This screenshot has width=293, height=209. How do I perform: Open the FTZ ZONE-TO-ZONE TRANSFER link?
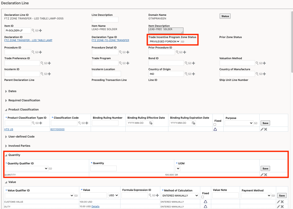[110, 40]
